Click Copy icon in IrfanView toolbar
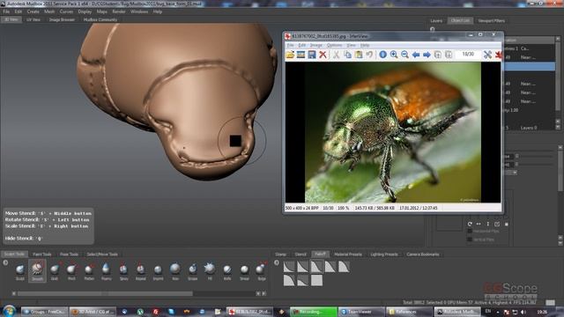564x317 pixels. click(347, 55)
